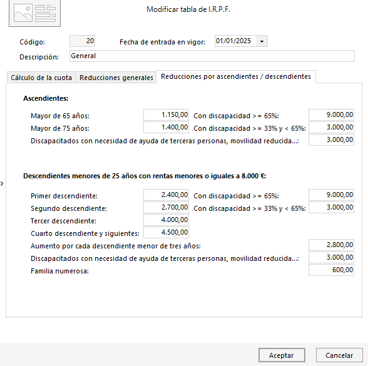
Task: Click the Aceptar button
Action: coord(282,355)
